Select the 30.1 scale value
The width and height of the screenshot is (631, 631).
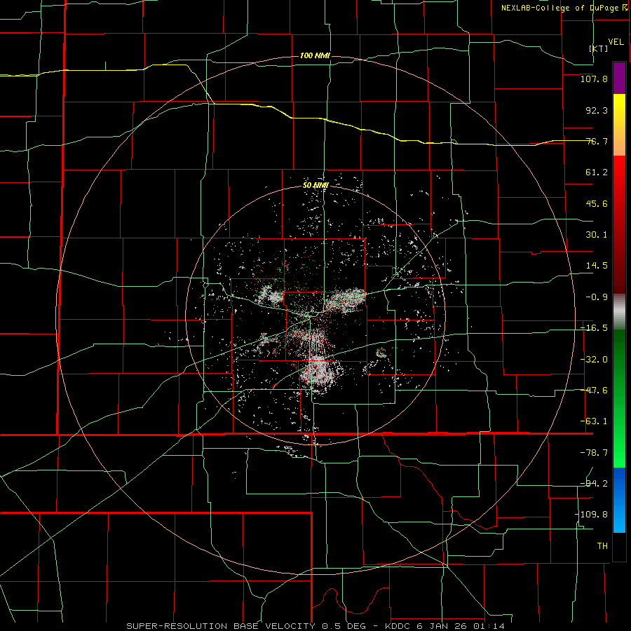tap(597, 235)
